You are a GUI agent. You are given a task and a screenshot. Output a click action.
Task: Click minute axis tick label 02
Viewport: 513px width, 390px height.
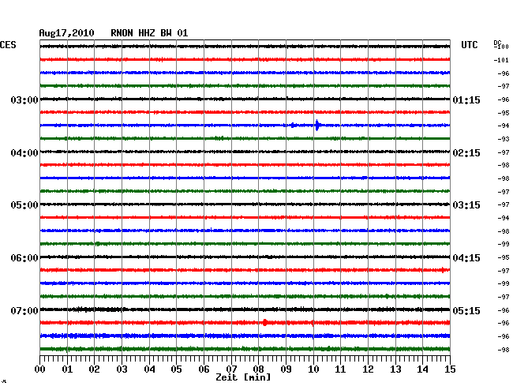[94, 369]
